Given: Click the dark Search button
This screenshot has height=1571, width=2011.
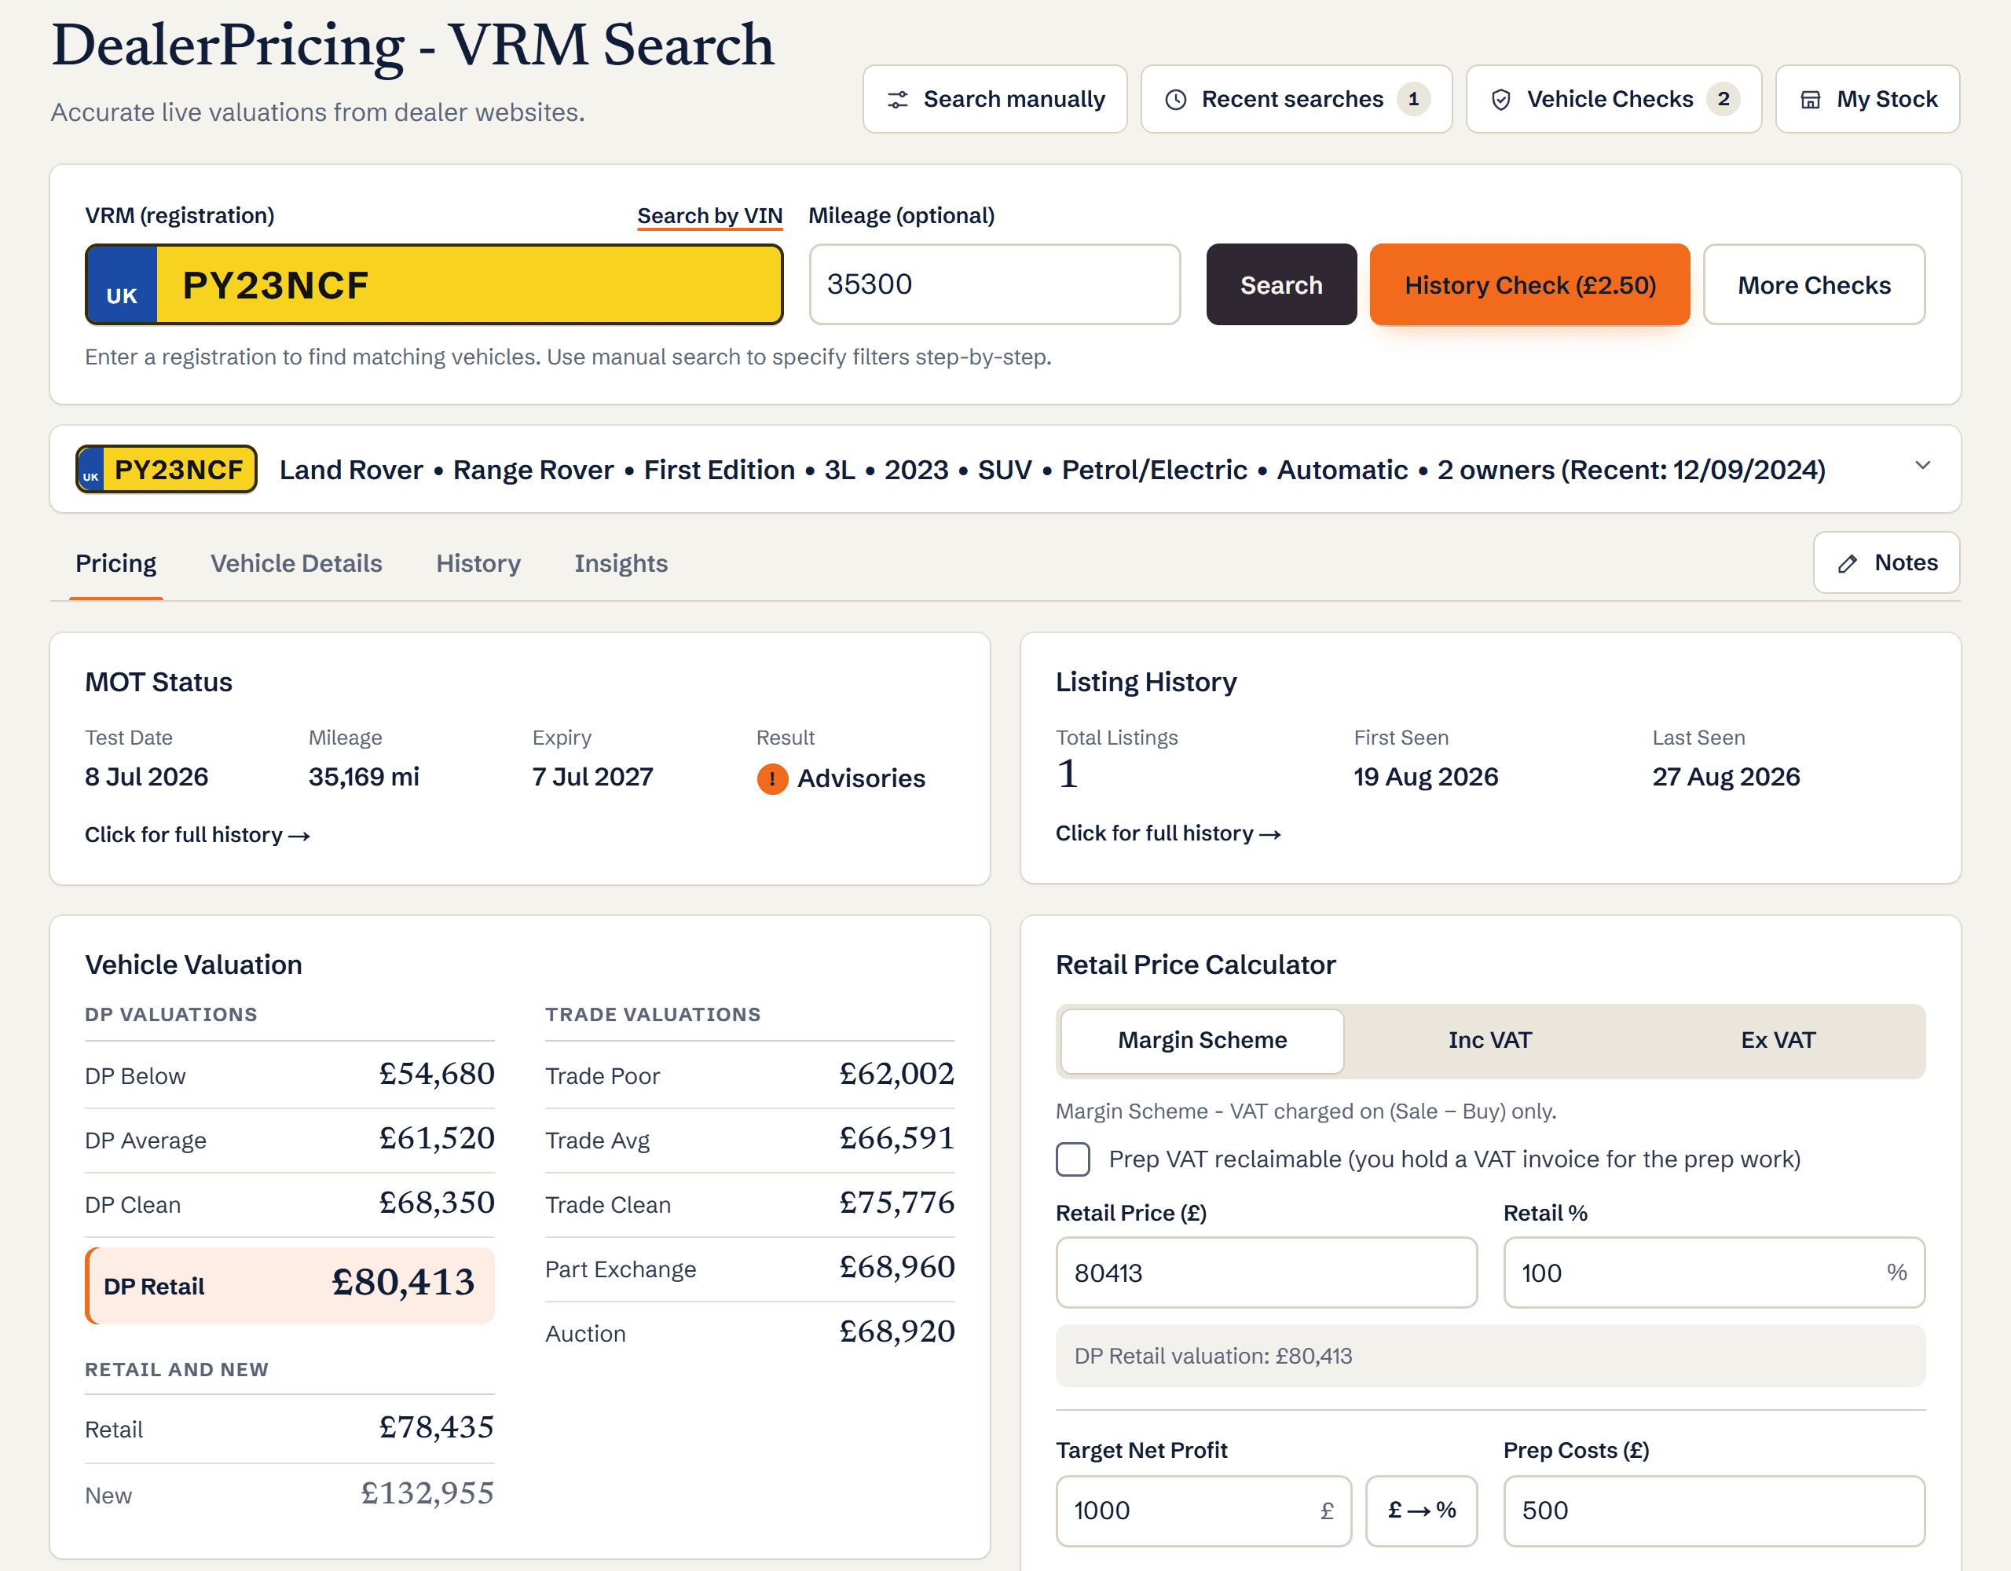Looking at the screenshot, I should (x=1280, y=284).
